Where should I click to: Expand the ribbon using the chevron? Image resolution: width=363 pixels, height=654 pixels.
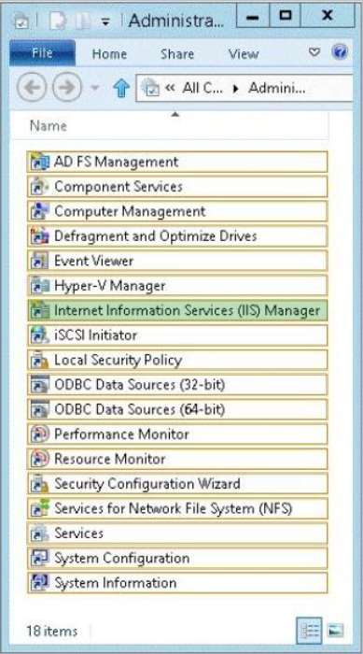pyautogui.click(x=314, y=52)
